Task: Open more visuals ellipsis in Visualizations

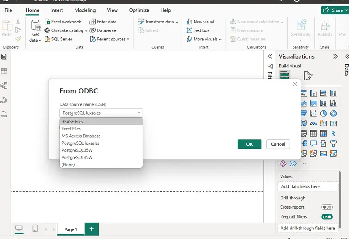Action: 303,163
